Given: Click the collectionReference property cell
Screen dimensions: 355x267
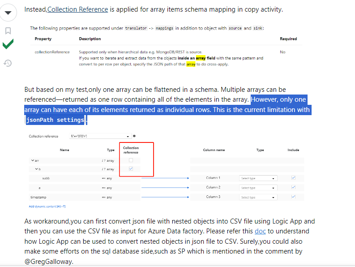Looking at the screenshot, I should [x=52, y=52].
